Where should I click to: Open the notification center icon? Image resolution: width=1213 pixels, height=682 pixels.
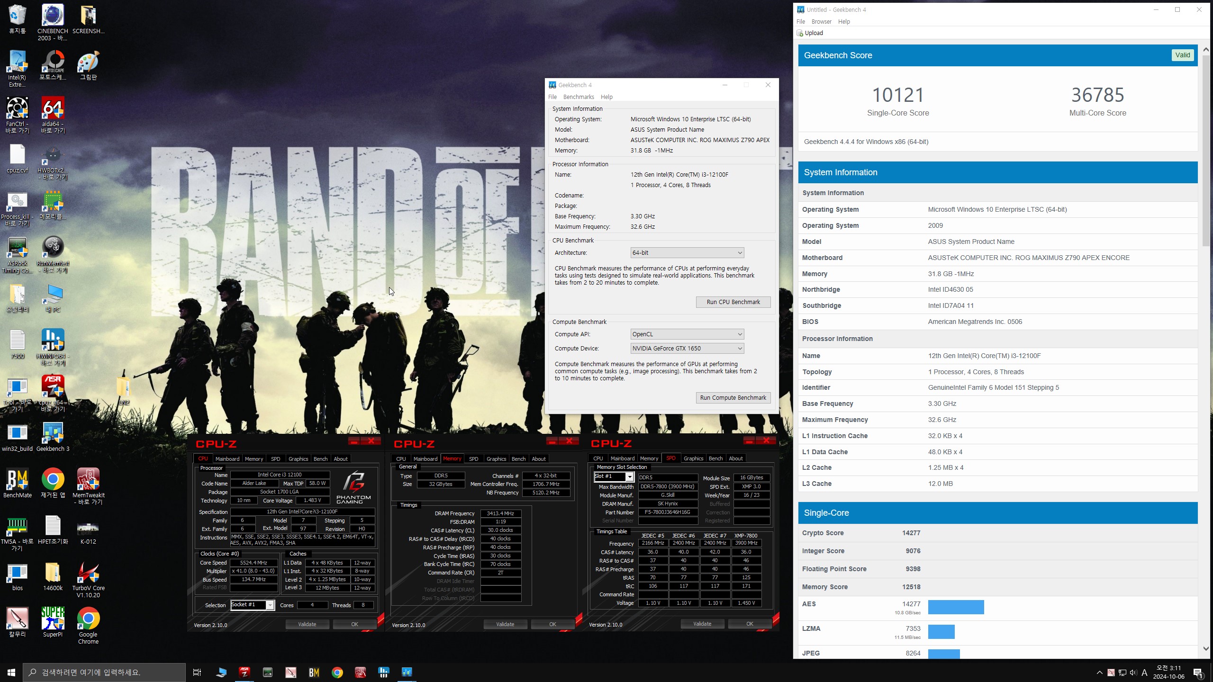(1198, 672)
